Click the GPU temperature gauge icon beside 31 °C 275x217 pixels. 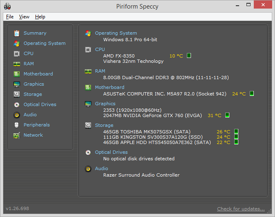point(227,115)
